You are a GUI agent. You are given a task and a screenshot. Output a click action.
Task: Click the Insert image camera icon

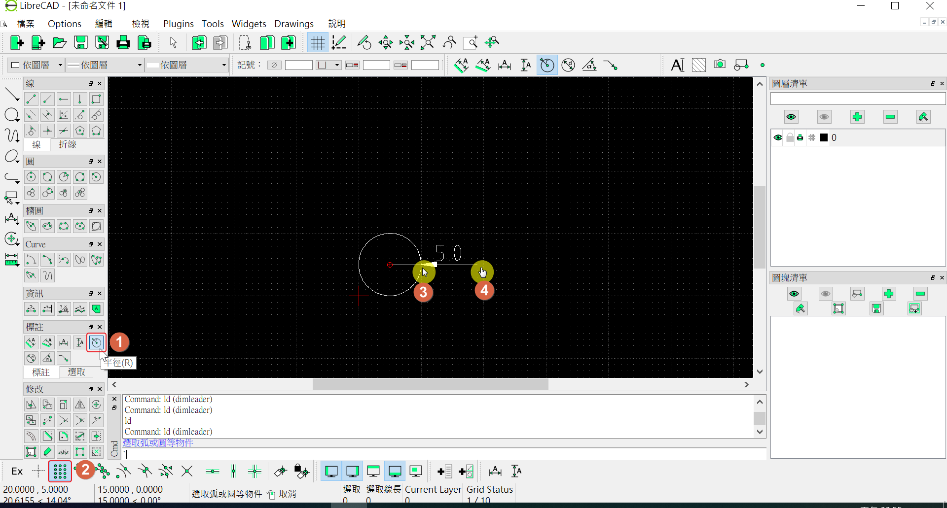pyautogui.click(x=720, y=65)
